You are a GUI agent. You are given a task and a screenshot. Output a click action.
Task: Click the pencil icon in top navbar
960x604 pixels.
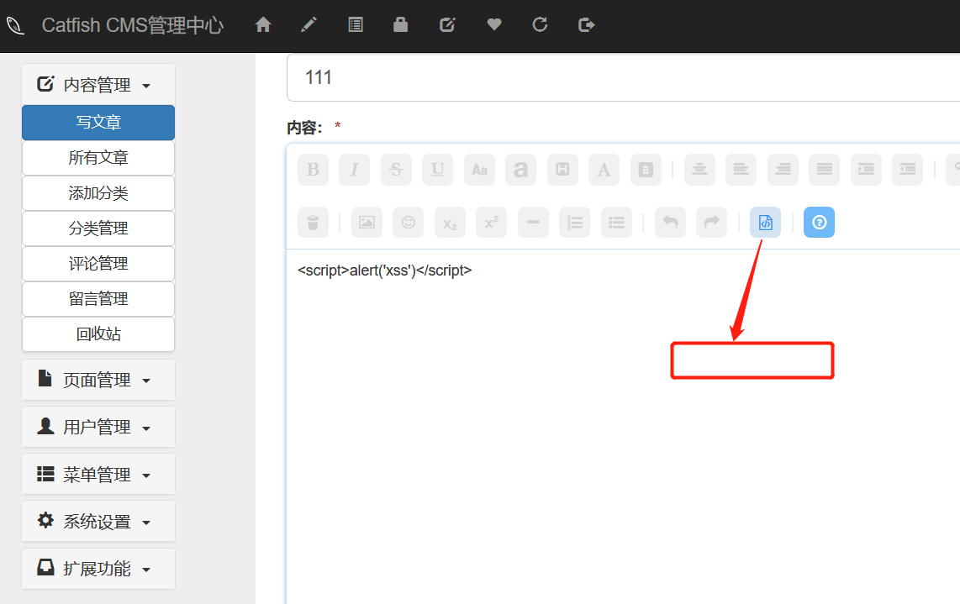pyautogui.click(x=309, y=24)
